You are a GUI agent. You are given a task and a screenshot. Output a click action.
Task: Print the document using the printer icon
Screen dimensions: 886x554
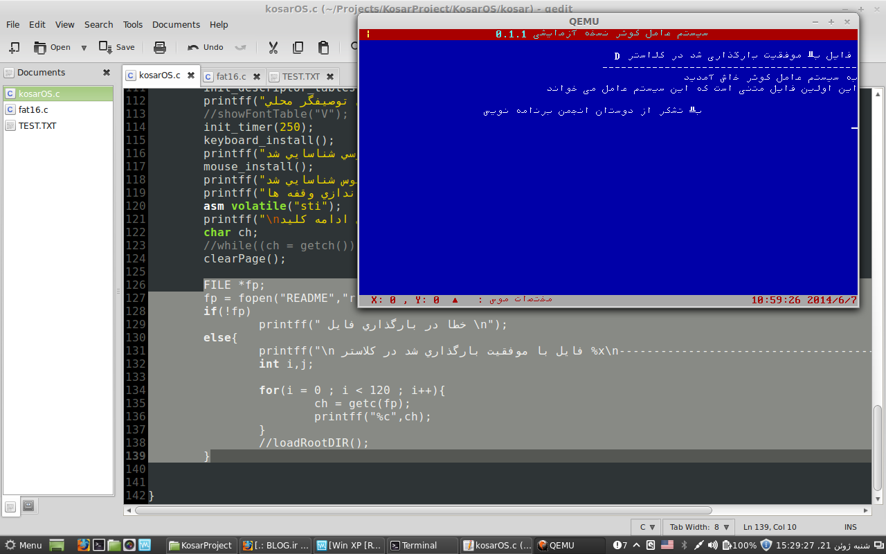click(160, 47)
